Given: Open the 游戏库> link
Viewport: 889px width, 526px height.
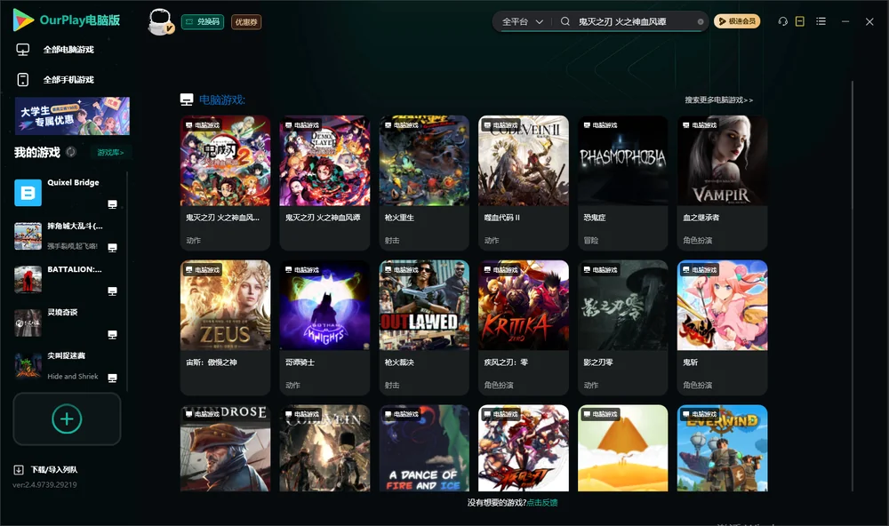Looking at the screenshot, I should pos(110,153).
